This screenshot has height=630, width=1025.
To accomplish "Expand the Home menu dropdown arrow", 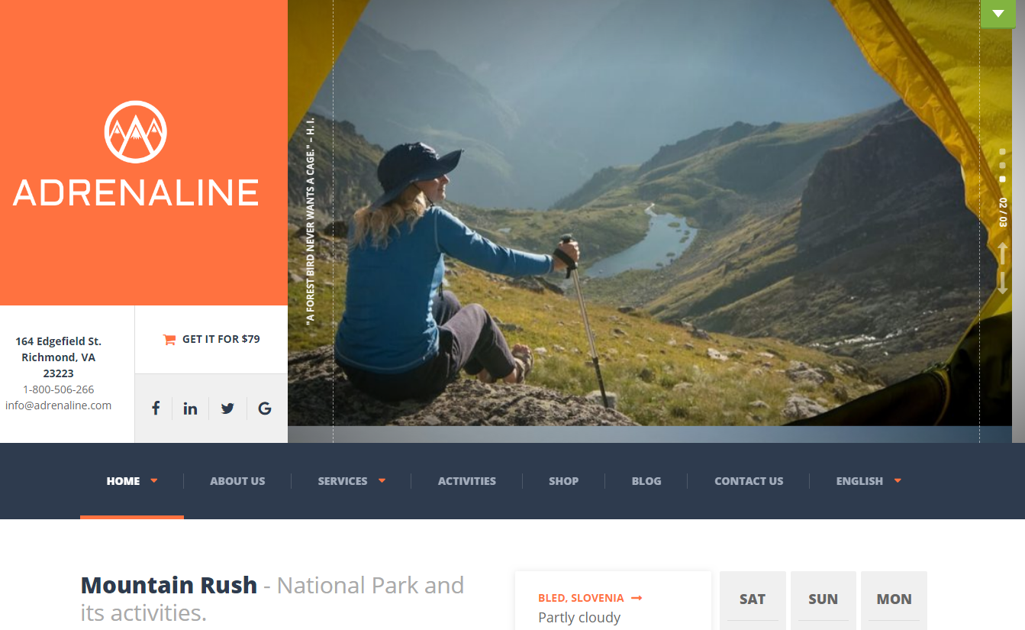I will tap(153, 480).
